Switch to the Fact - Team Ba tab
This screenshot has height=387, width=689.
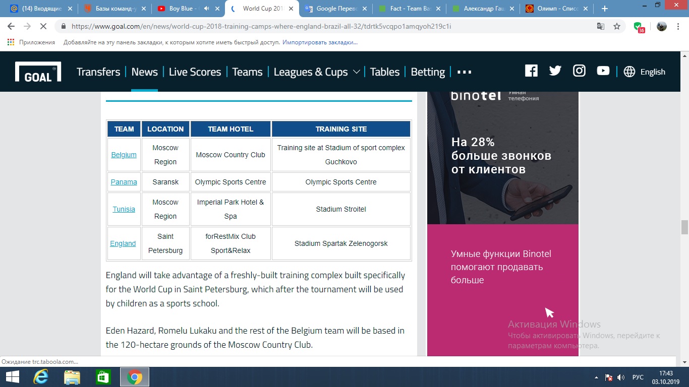(410, 9)
